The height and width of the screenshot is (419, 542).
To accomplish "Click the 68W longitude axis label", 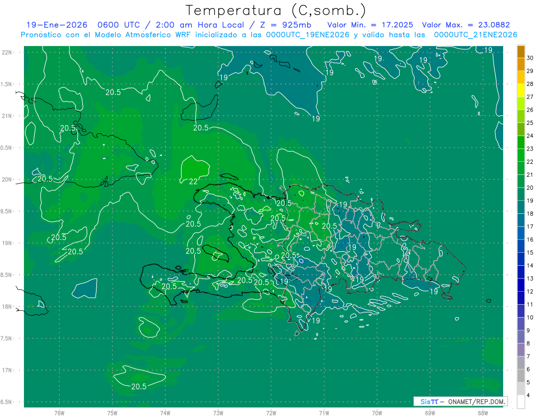I will pyautogui.click(x=482, y=413).
